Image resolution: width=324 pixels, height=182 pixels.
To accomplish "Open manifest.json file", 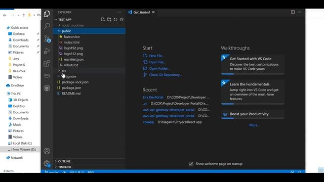I will click(73, 59).
